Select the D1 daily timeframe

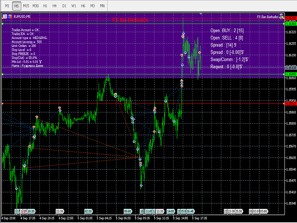pos(64,6)
